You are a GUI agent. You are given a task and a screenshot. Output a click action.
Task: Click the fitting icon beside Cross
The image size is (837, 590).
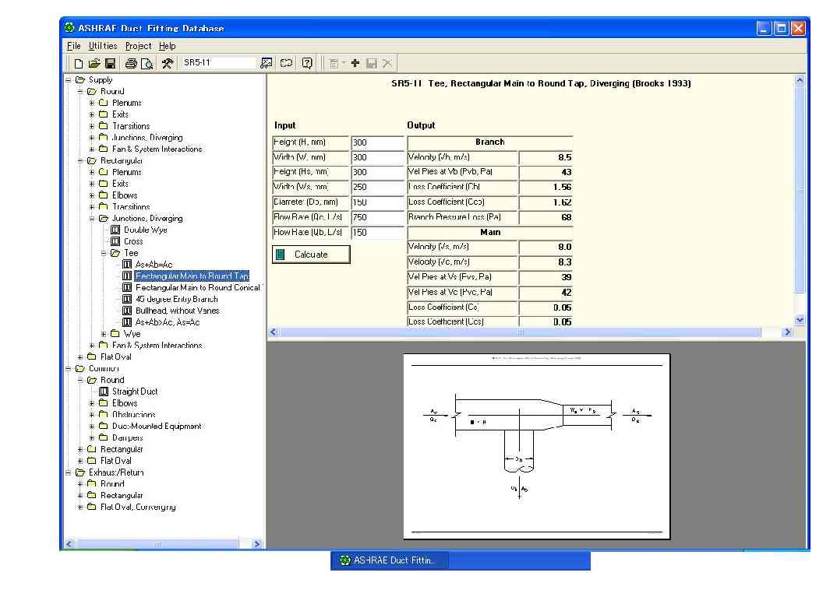coord(115,241)
